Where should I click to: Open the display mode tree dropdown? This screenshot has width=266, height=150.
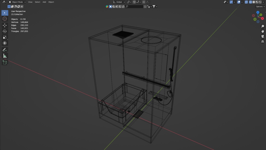[149, 6]
